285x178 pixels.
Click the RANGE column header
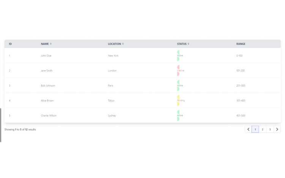[x=241, y=44]
